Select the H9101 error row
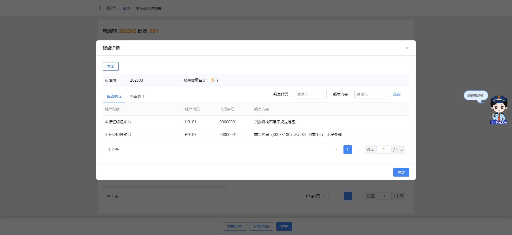The image size is (512, 235). point(256,122)
